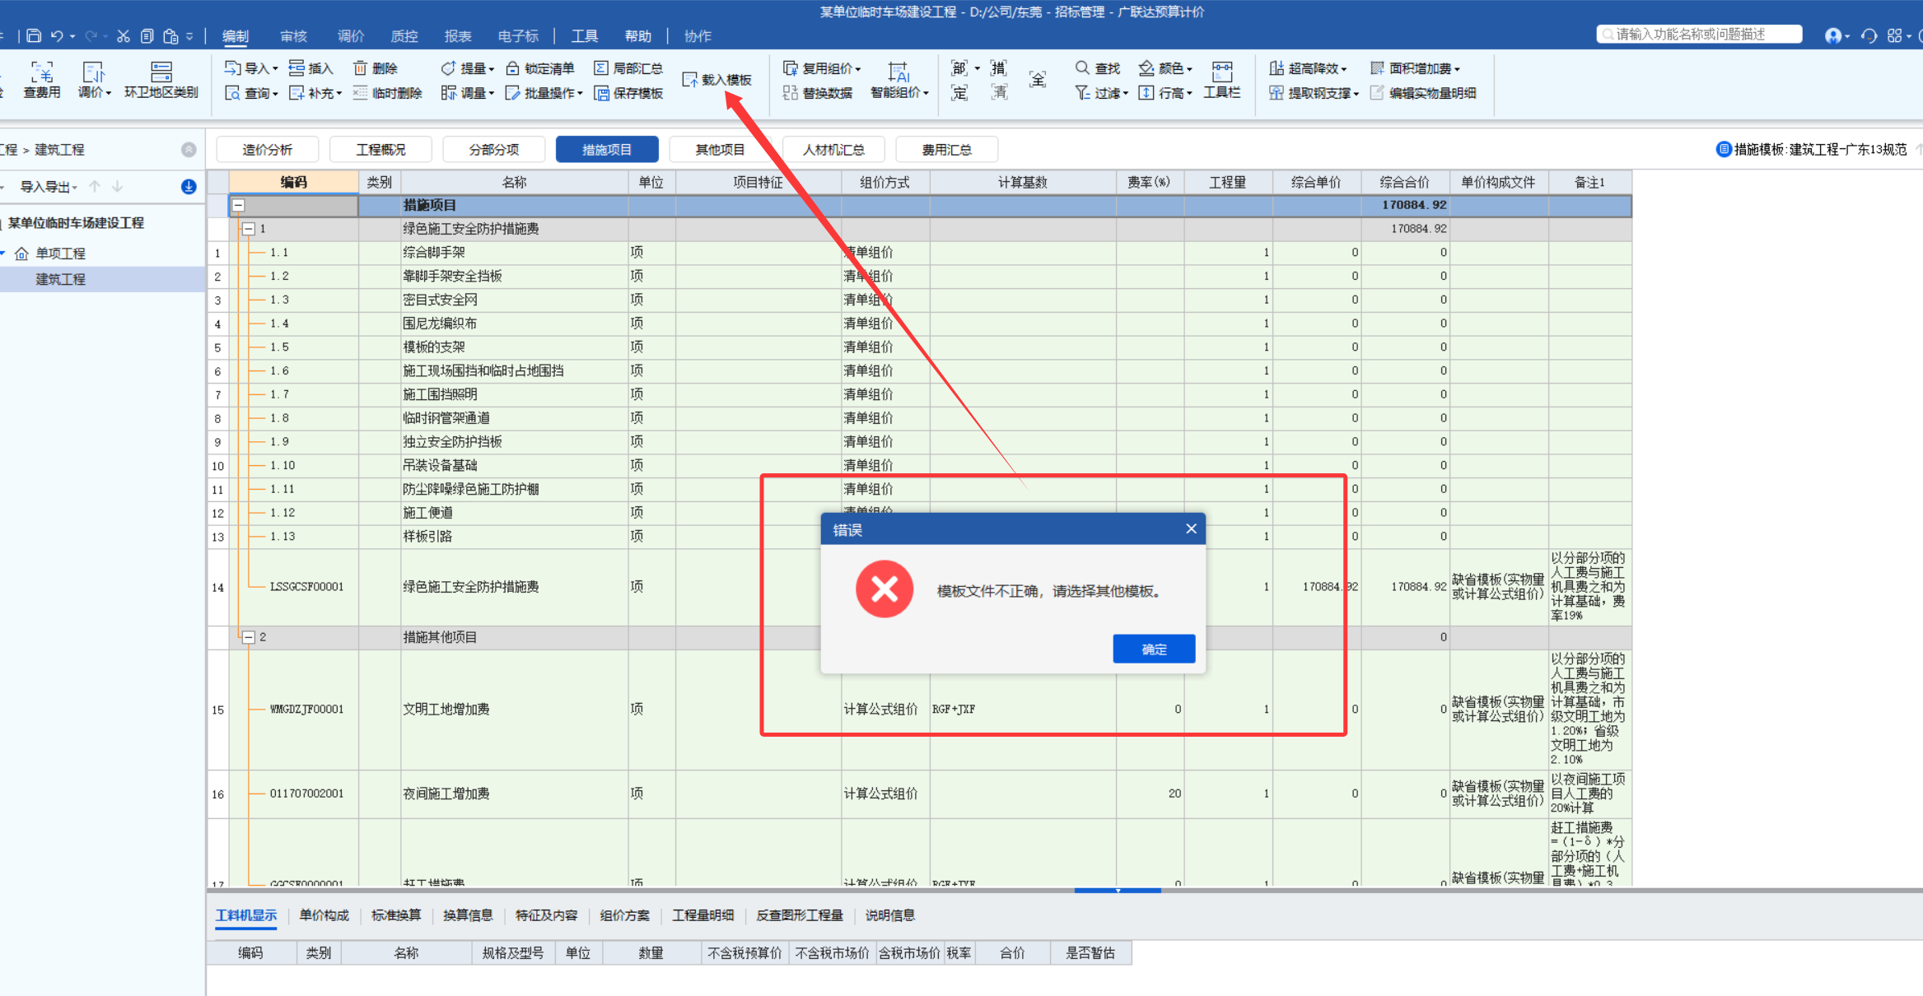Click the 载入模板 (load template) icon
1923x996 pixels.
click(x=690, y=80)
